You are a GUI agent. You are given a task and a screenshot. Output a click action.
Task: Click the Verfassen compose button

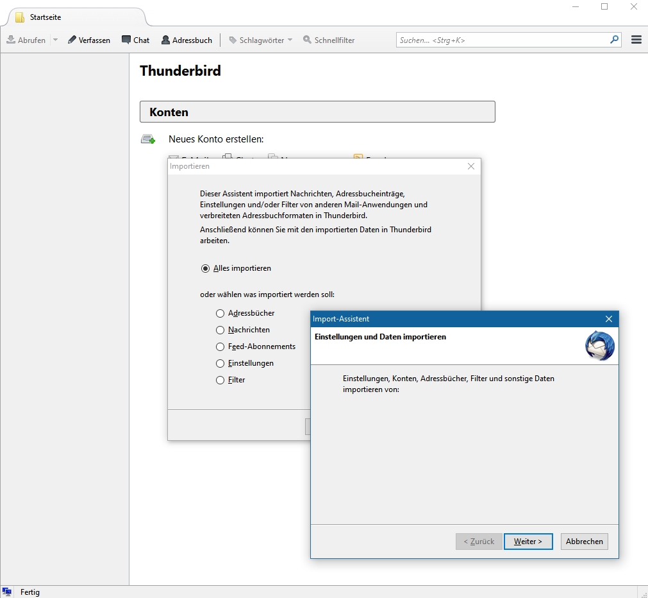[x=89, y=40]
